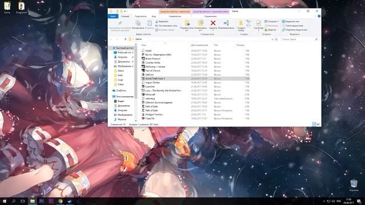Open the new item dropdown beside New folder
Screen dimensions: 365x205
pos(249,22)
